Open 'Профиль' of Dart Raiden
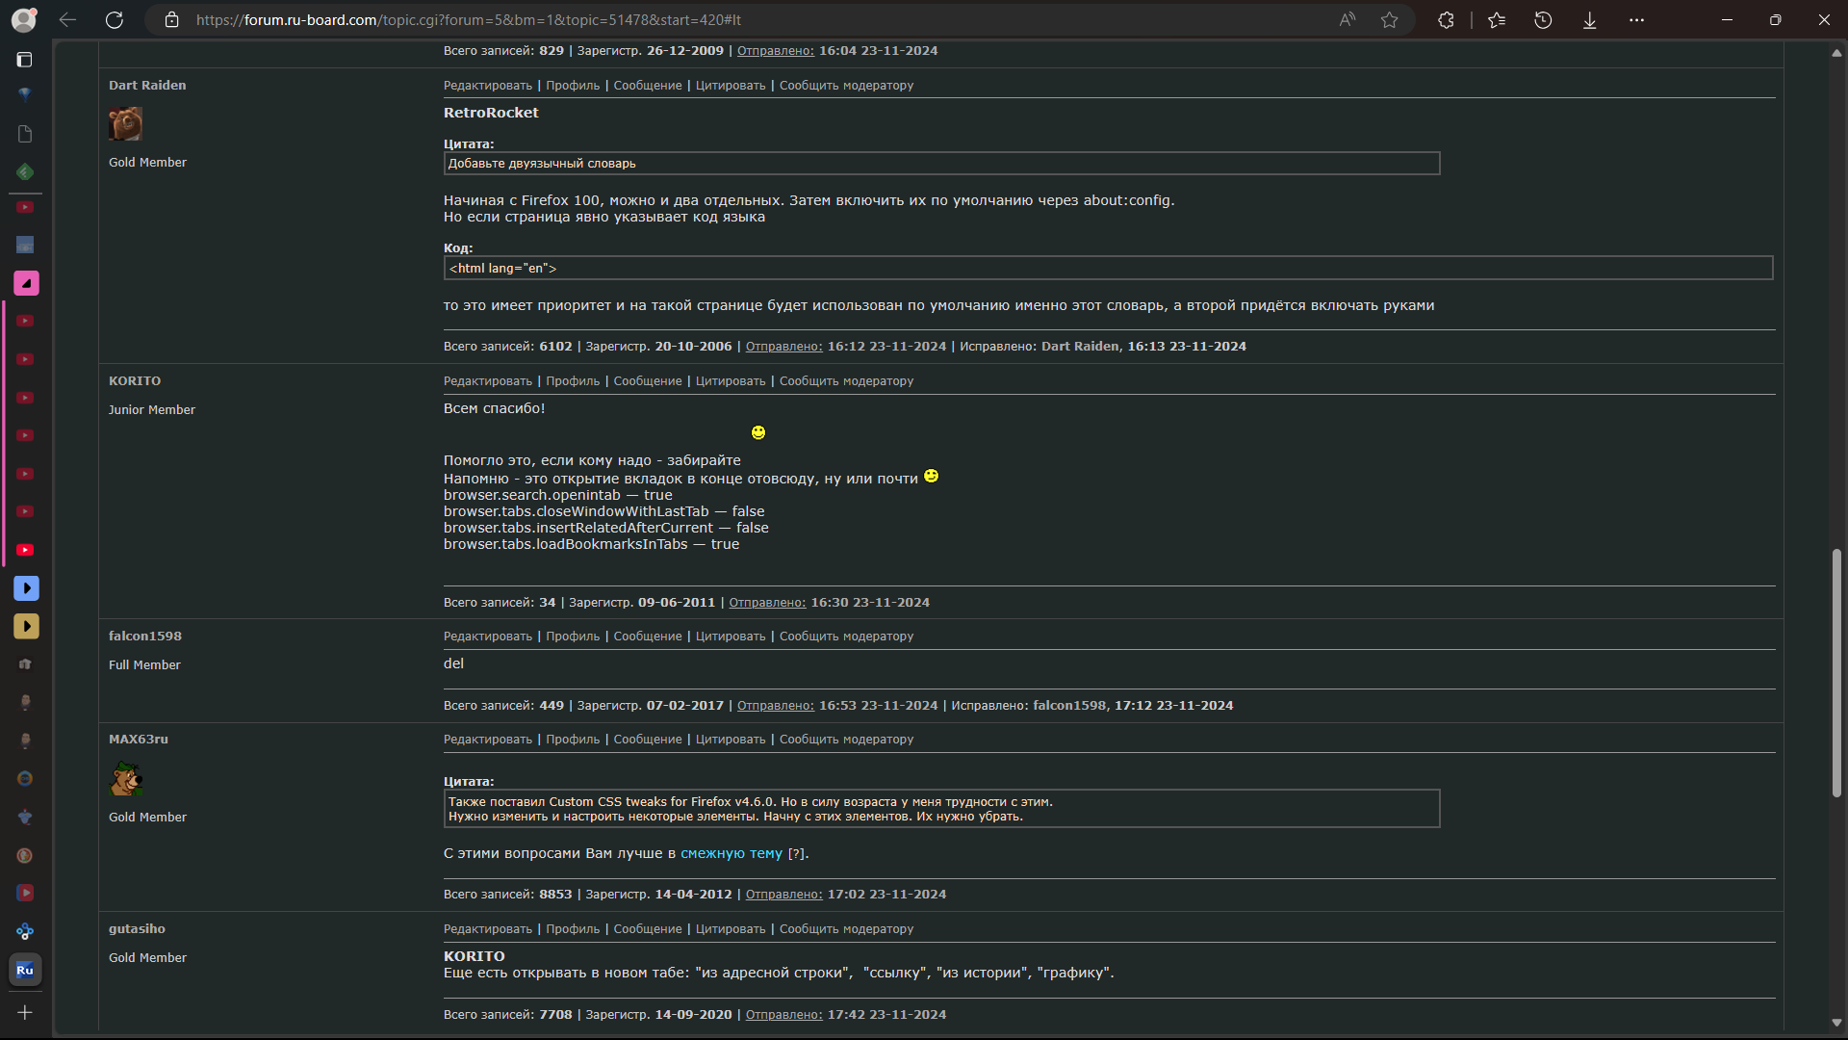The width and height of the screenshot is (1848, 1040). point(572,86)
